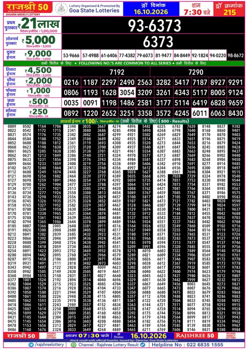Image resolution: width=247 pixels, height=350 pixels.
Task: Select seventh prize number 0892
Action: 71,113
